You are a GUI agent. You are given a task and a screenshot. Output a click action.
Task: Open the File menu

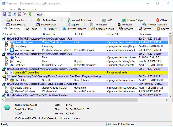coord(4,9)
